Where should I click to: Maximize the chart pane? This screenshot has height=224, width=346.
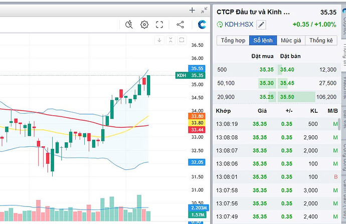pyautogui.click(x=180, y=40)
